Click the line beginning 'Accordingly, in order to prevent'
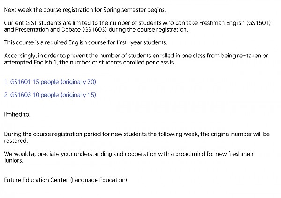The image size is (281, 198). (136, 56)
